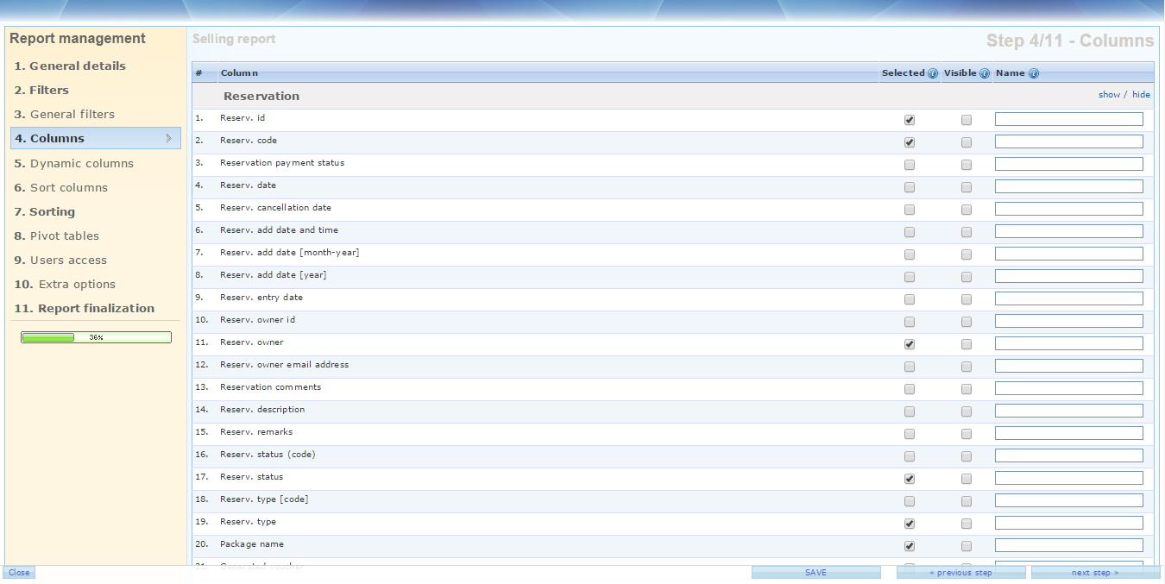Select the Reserv. date column checkbox

910,187
